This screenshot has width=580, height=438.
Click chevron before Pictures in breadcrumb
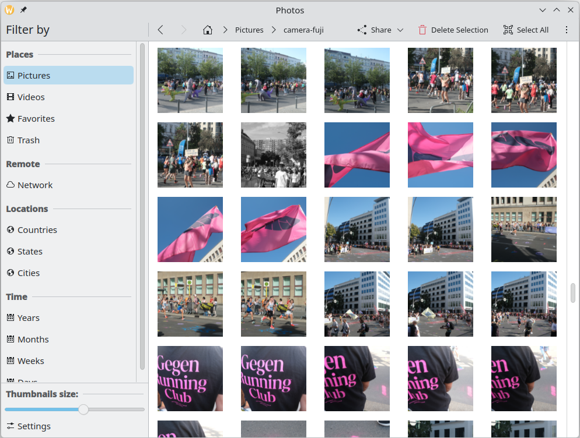(x=225, y=30)
